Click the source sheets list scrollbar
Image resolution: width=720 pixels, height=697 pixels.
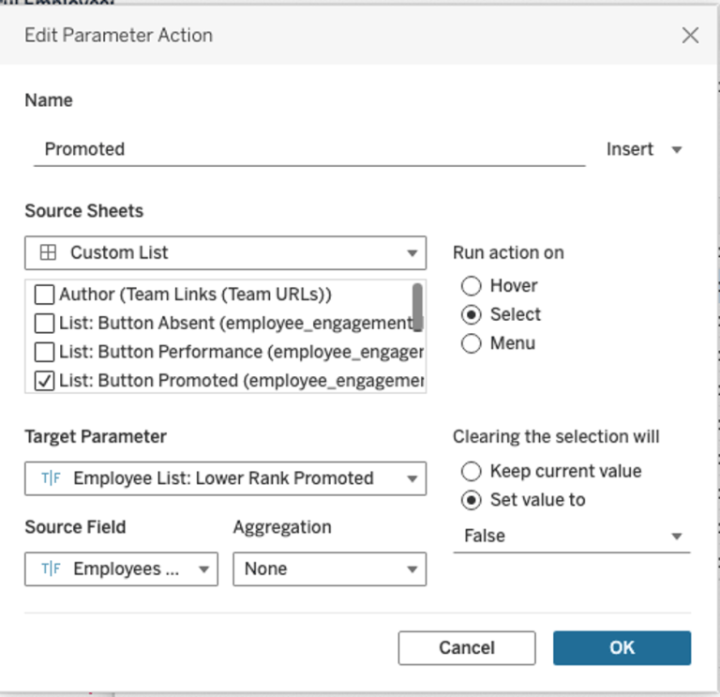(x=417, y=307)
